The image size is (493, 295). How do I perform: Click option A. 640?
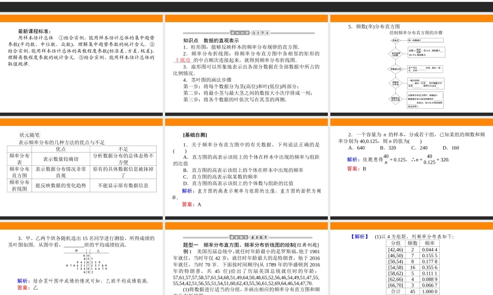356,147
